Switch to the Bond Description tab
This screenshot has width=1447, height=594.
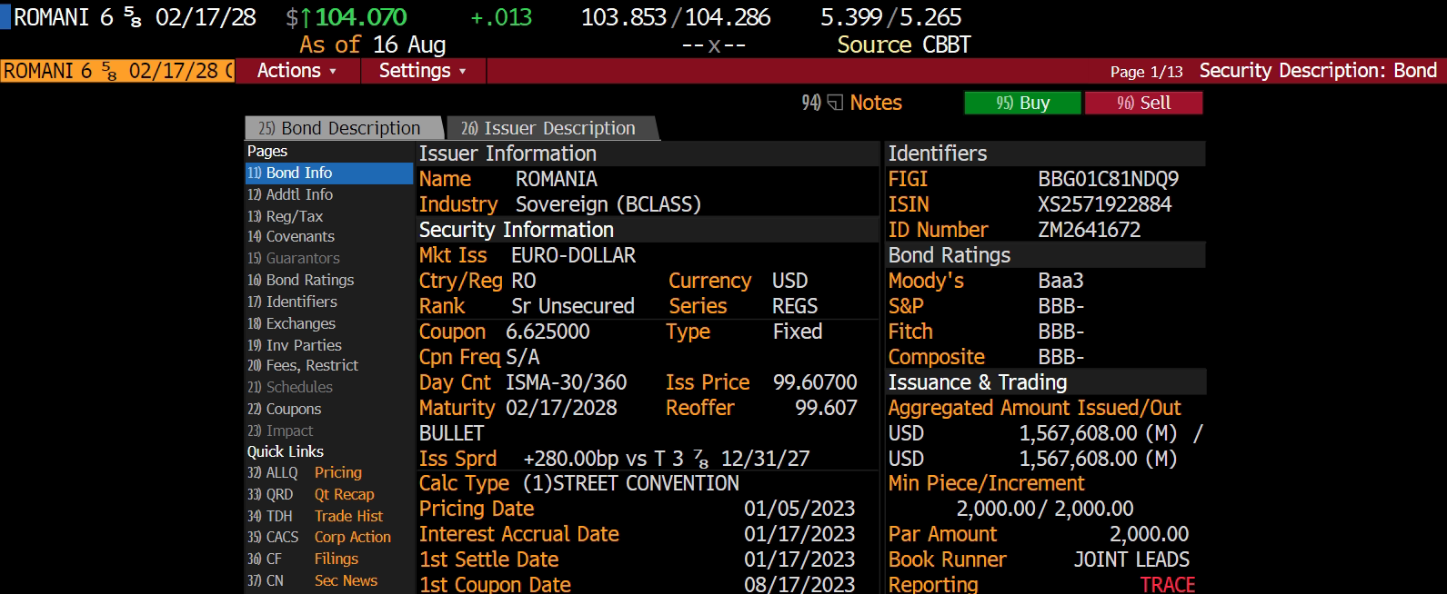(x=342, y=128)
